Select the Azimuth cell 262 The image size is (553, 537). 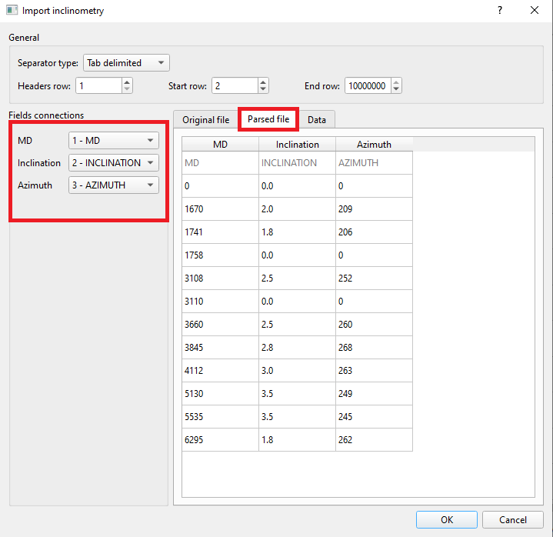pyautogui.click(x=375, y=439)
